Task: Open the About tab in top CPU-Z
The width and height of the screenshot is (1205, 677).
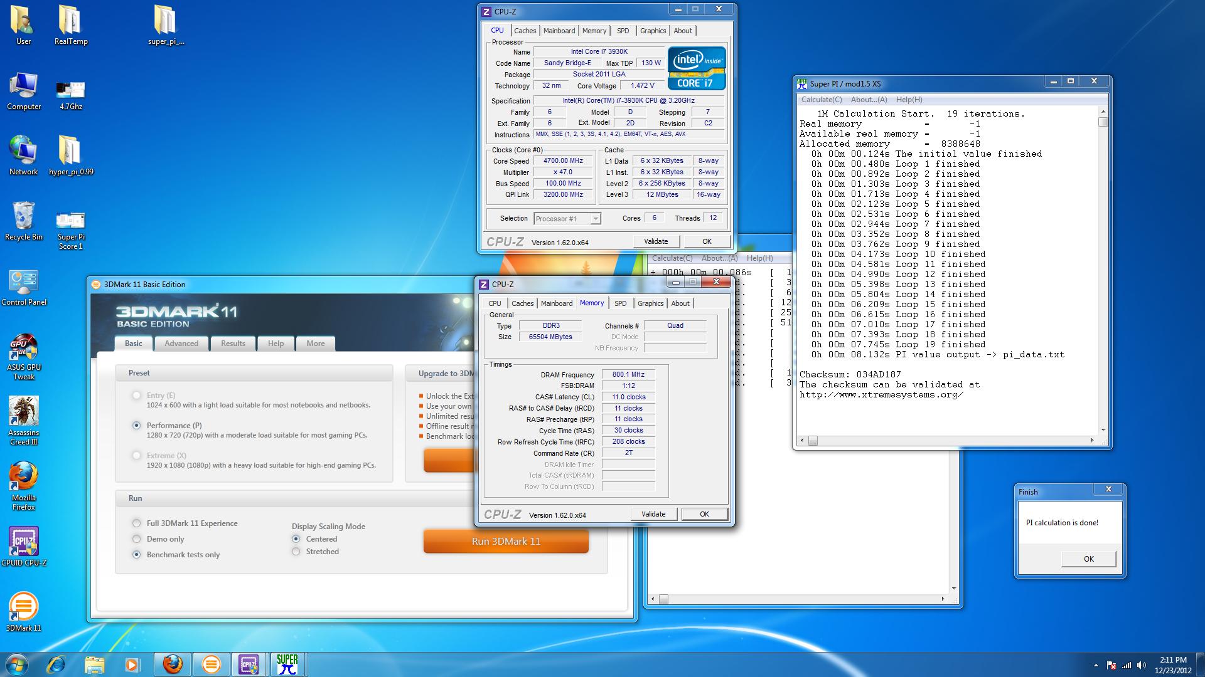Action: (x=683, y=31)
